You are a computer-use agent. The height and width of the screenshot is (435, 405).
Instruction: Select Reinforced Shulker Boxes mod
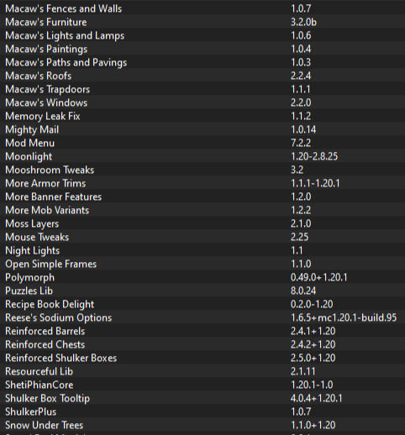click(202, 358)
